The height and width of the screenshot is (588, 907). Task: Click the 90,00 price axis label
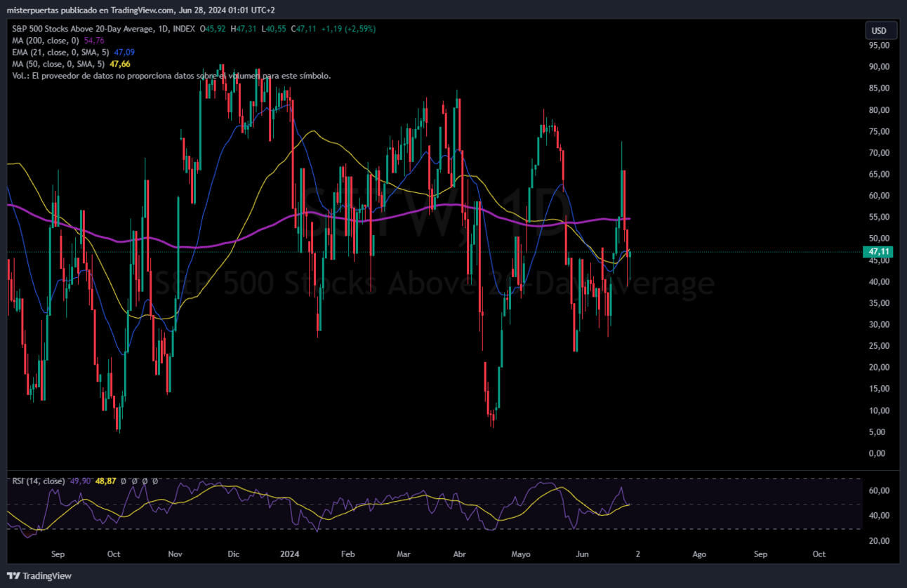coord(880,67)
